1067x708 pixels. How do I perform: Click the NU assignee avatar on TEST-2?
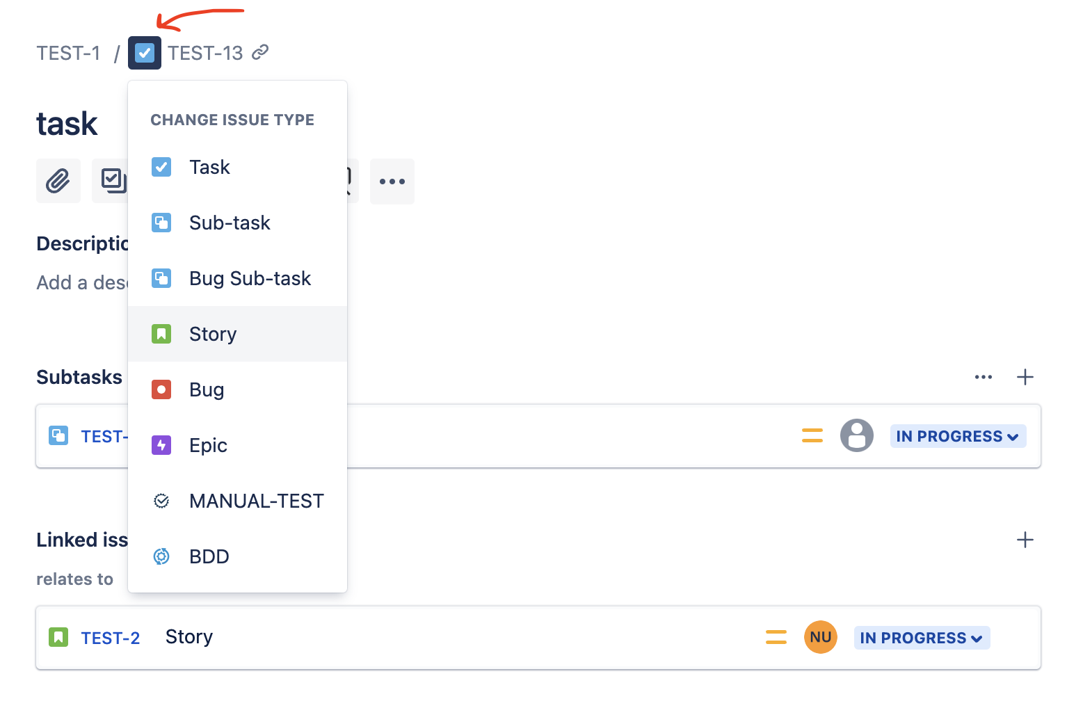[x=821, y=637]
